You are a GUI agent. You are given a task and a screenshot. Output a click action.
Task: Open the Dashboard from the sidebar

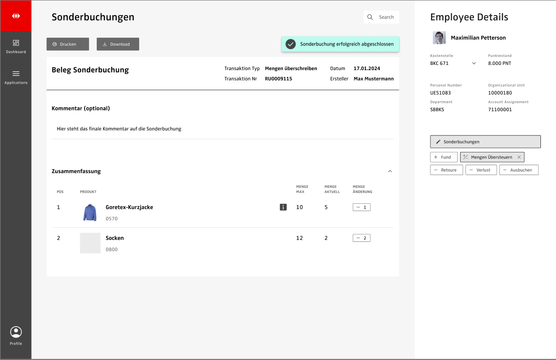[x=16, y=46]
